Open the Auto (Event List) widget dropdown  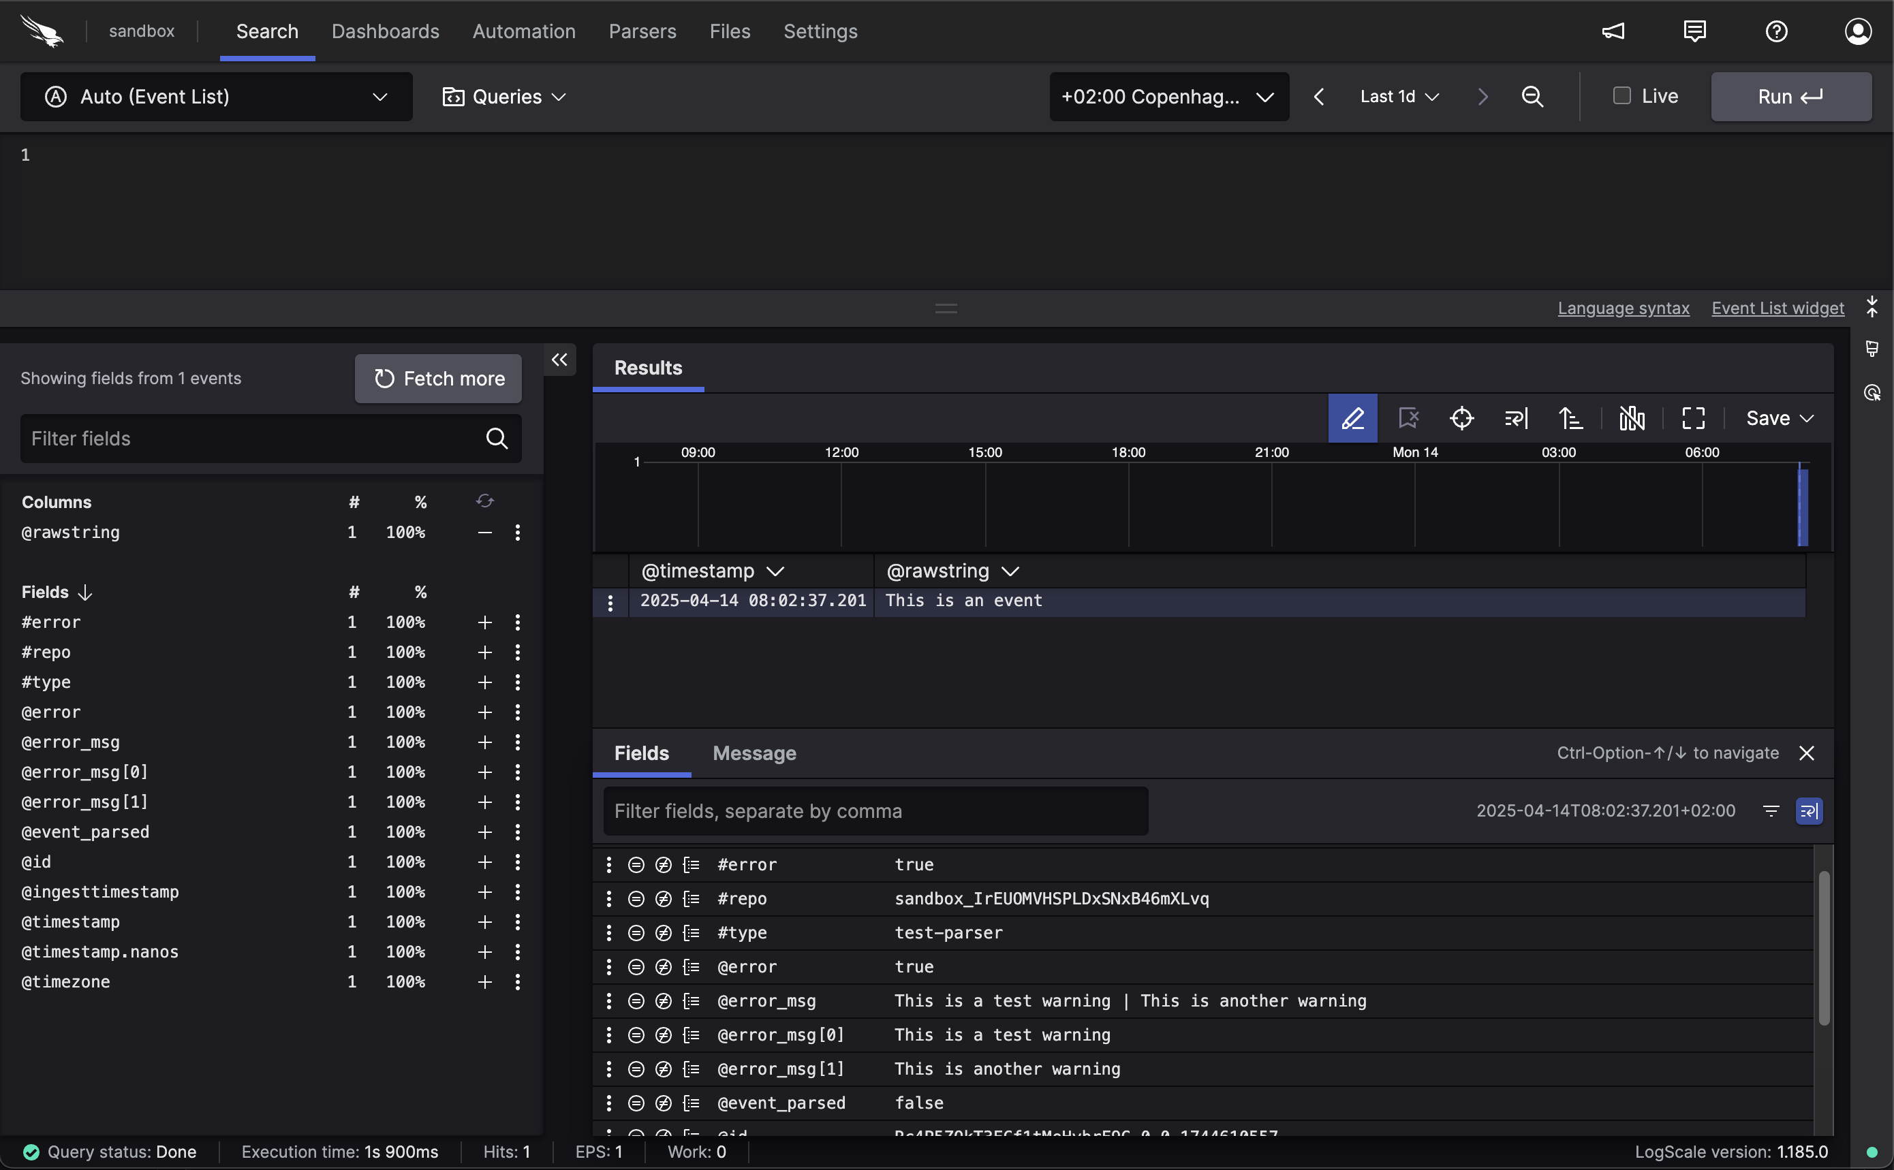pos(216,97)
